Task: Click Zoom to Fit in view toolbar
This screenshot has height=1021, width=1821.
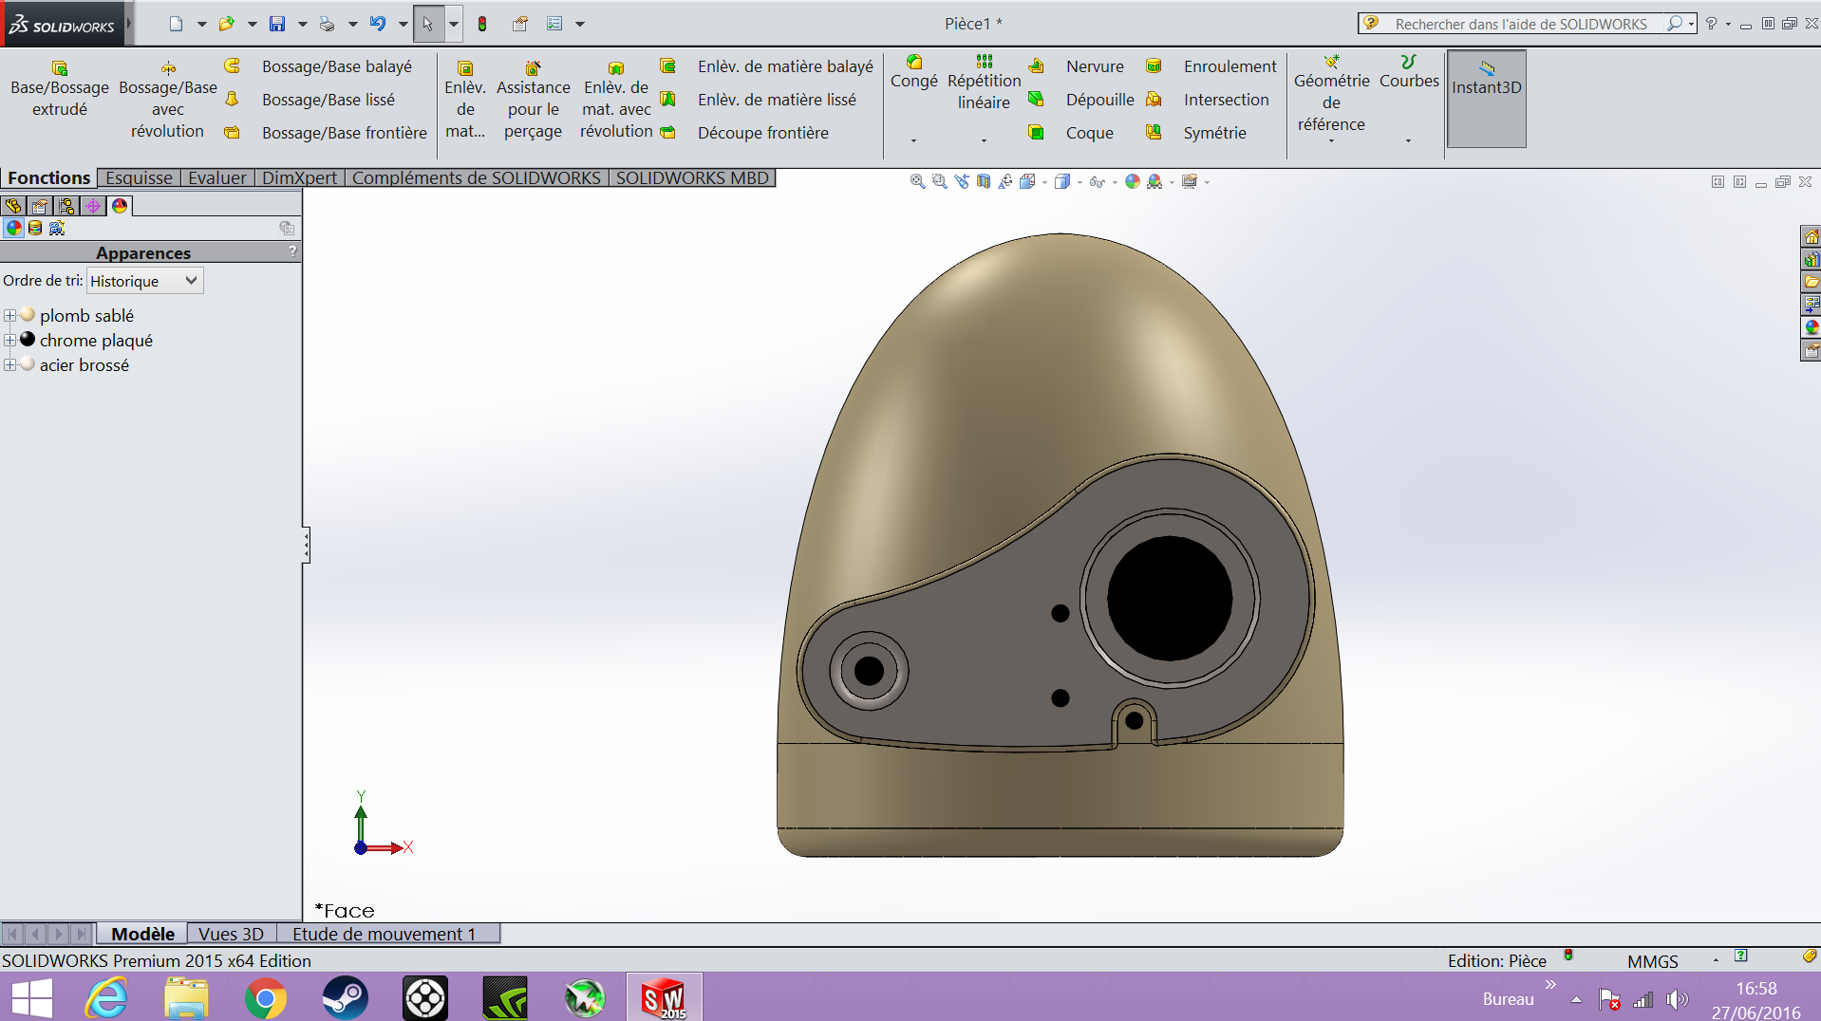Action: 917,181
